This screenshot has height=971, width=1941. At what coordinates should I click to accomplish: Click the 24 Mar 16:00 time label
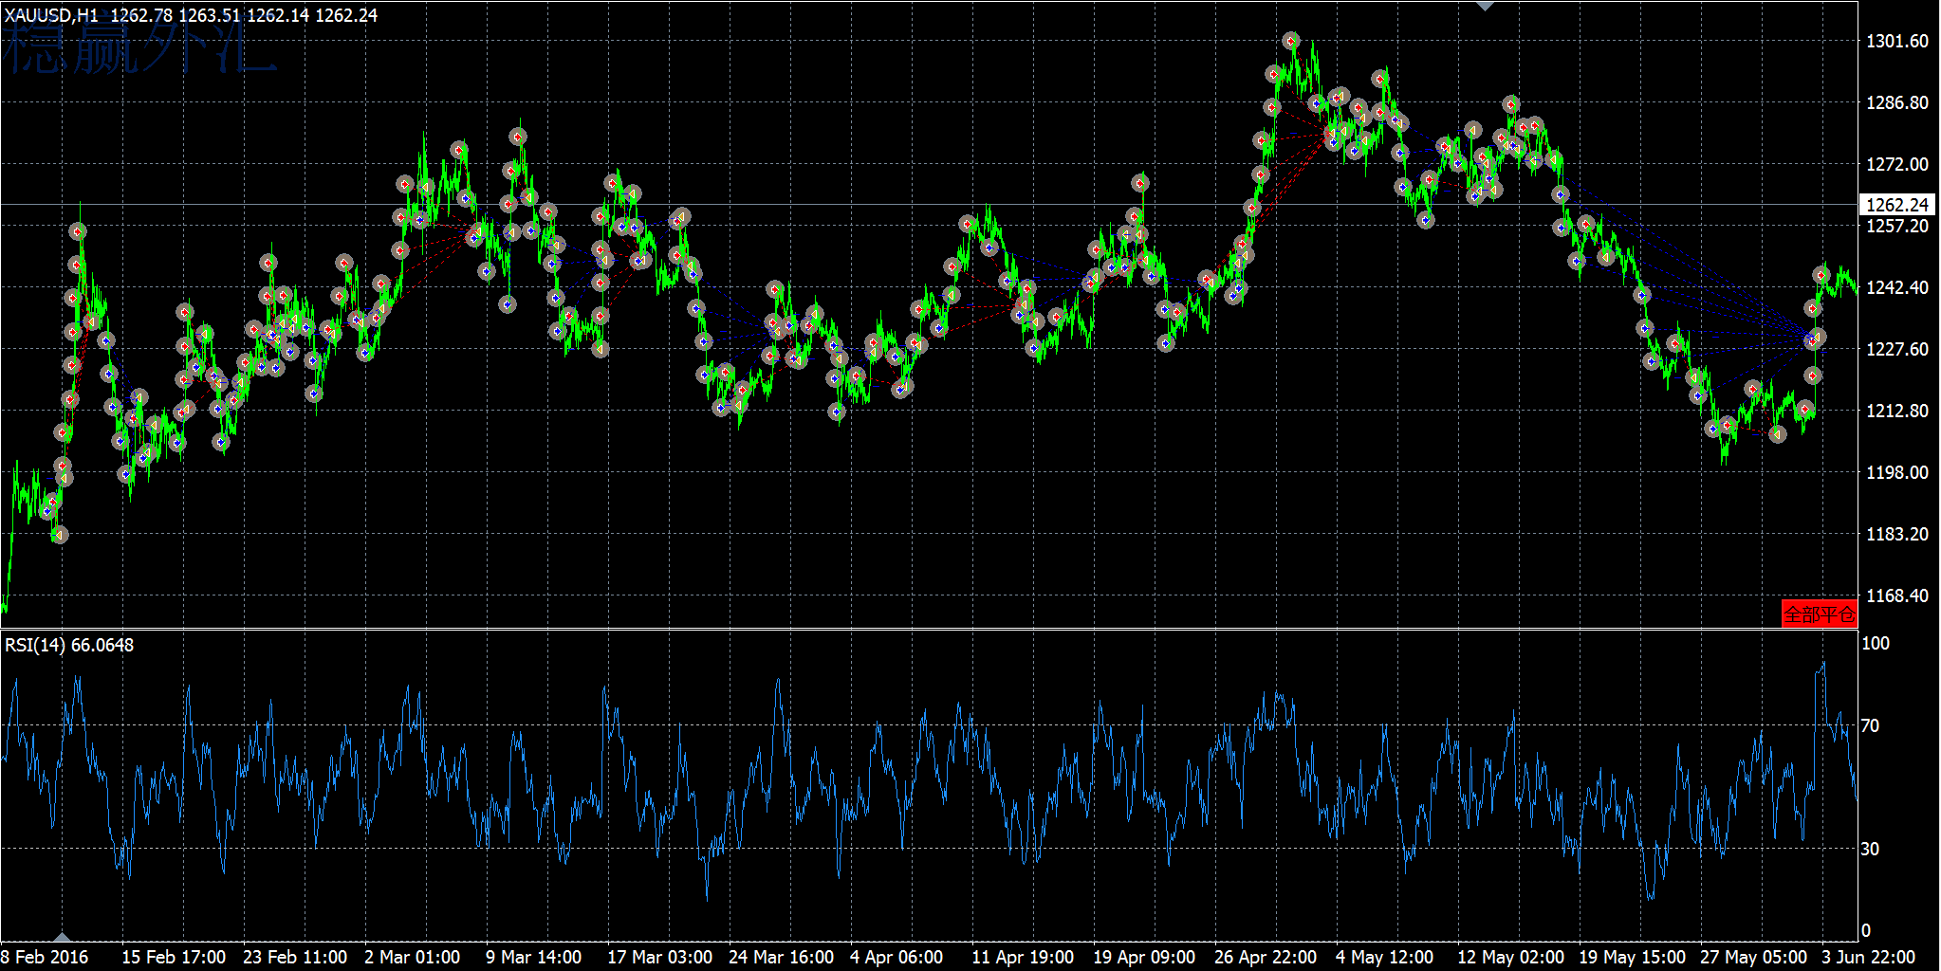(782, 957)
